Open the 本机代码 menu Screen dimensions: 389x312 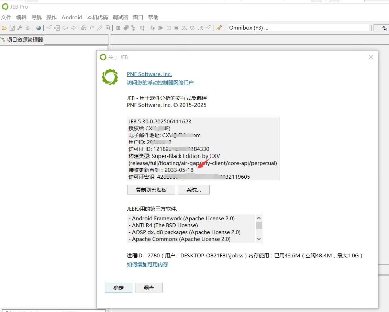[x=98, y=18]
